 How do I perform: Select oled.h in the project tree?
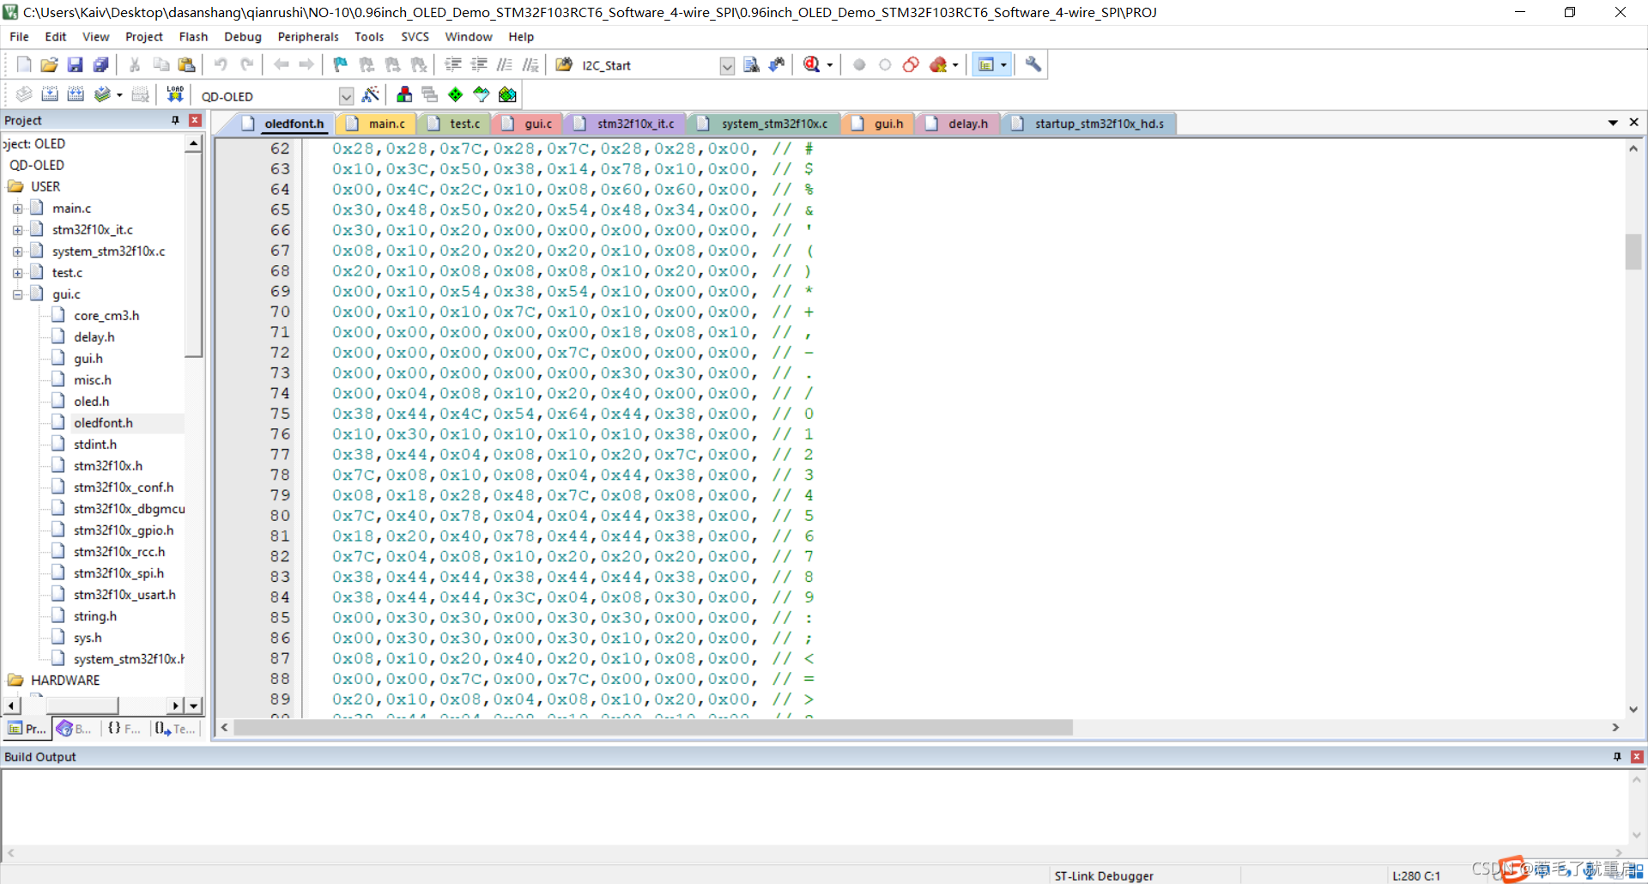coord(91,402)
